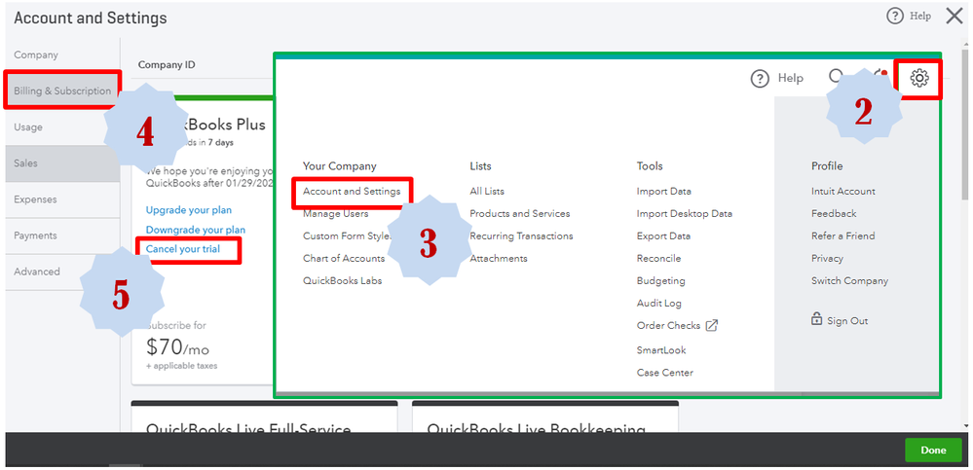
Task: Click the Upgrade your plan link
Action: point(189,210)
